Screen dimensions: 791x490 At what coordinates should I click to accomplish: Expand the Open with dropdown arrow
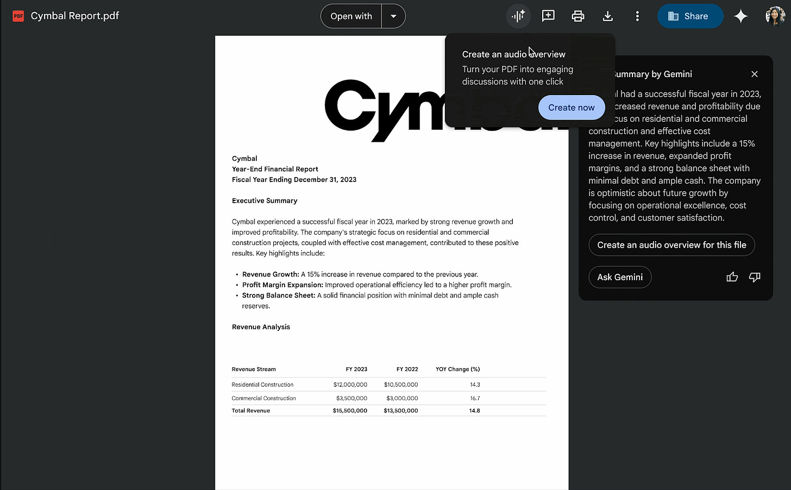pos(394,16)
